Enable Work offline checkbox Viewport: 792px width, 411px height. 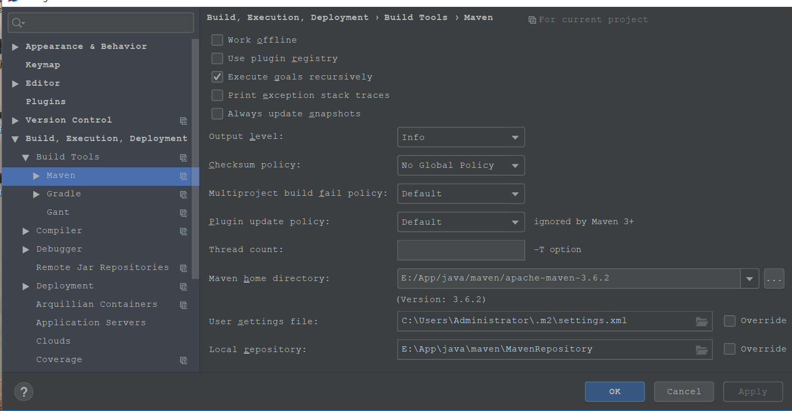[x=217, y=40]
